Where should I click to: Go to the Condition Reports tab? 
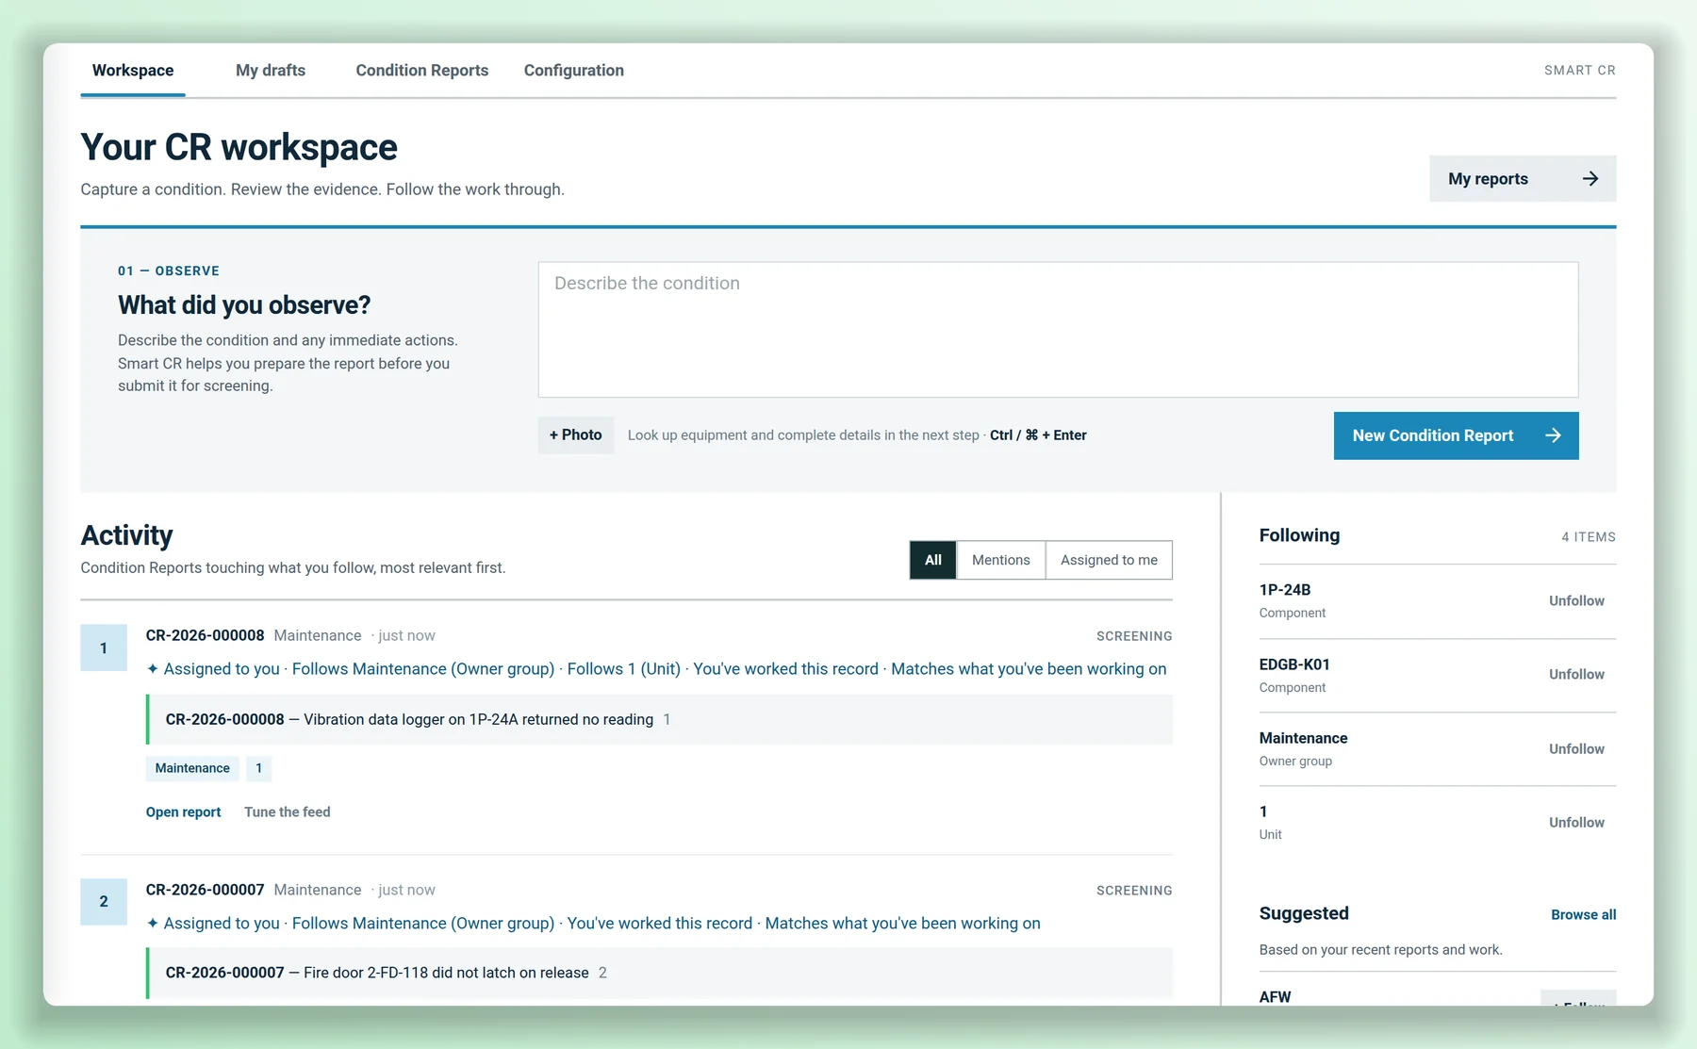pos(422,71)
